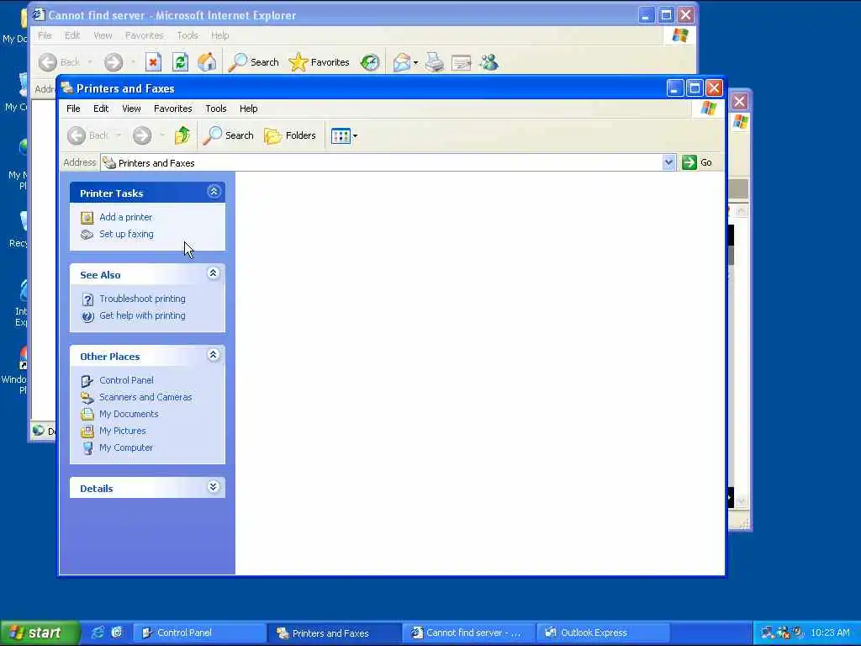Image resolution: width=861 pixels, height=646 pixels.
Task: Click the My Computer icon in Other Places
Action: click(87, 447)
